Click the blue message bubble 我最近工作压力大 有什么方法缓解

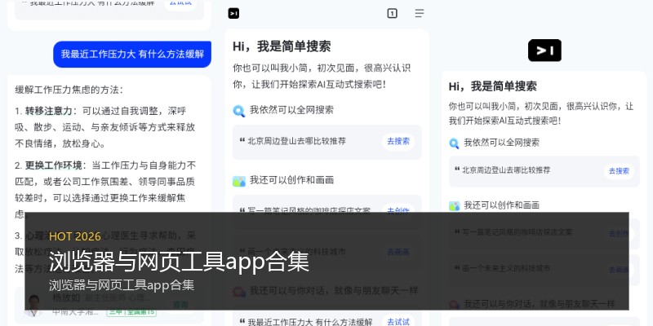point(132,54)
